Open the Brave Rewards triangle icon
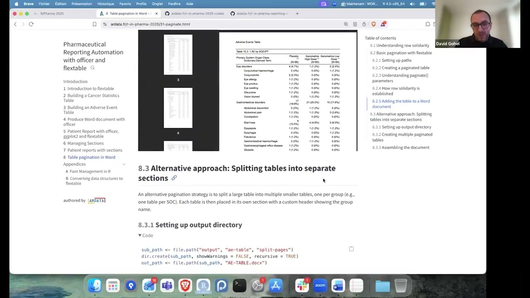530x298 pixels. (x=383, y=24)
